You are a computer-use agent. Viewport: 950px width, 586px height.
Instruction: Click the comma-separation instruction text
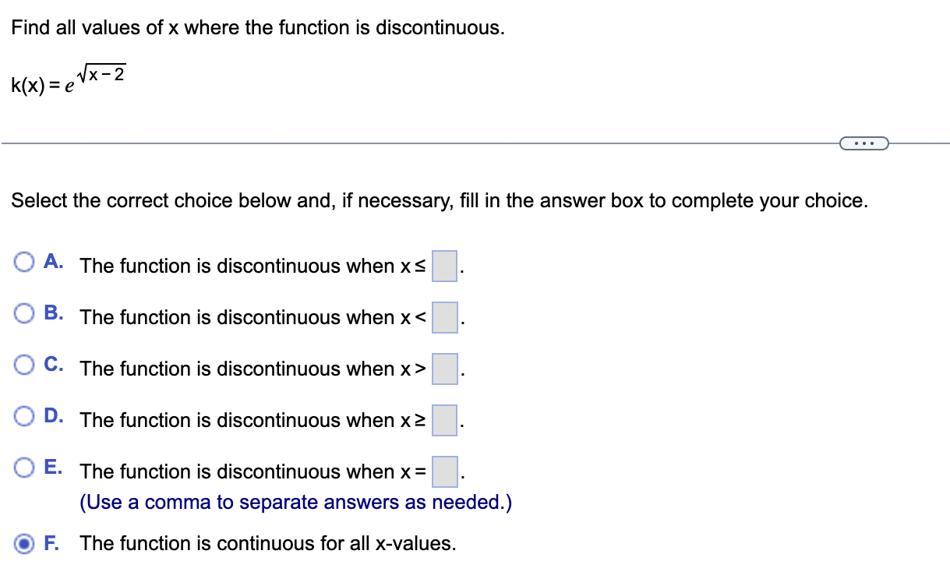coord(296,502)
